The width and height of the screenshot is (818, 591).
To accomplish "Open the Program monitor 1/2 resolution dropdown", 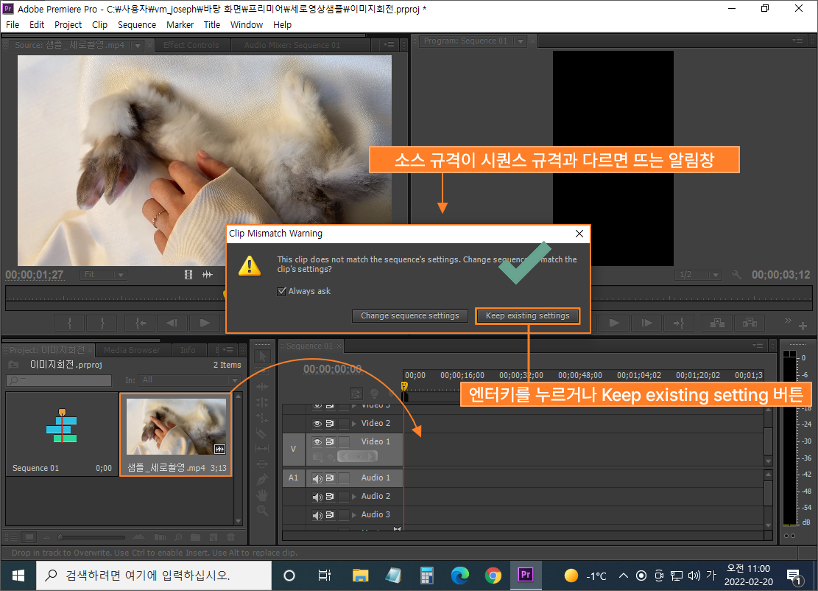I will click(x=698, y=275).
